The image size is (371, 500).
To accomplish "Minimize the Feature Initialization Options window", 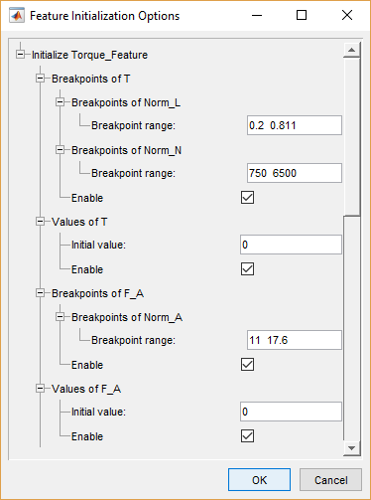I will coord(257,15).
